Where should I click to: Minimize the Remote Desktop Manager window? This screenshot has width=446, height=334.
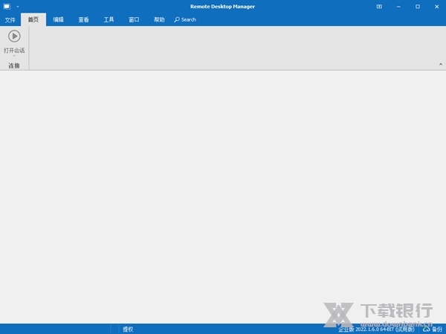[399, 7]
